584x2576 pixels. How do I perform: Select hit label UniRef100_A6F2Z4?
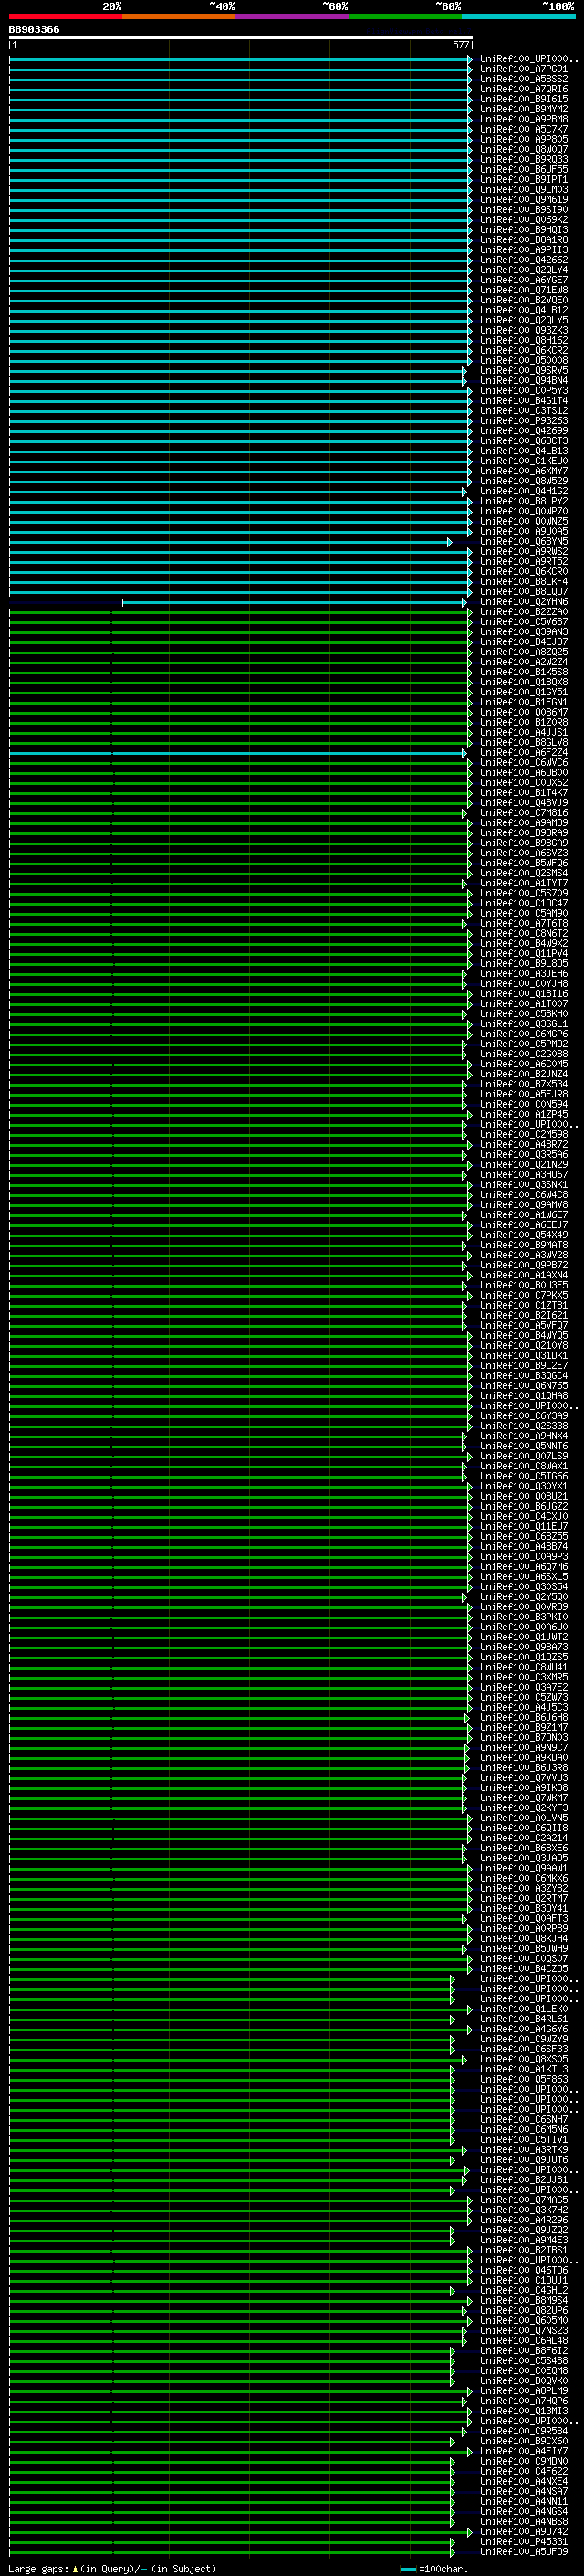tap(524, 753)
